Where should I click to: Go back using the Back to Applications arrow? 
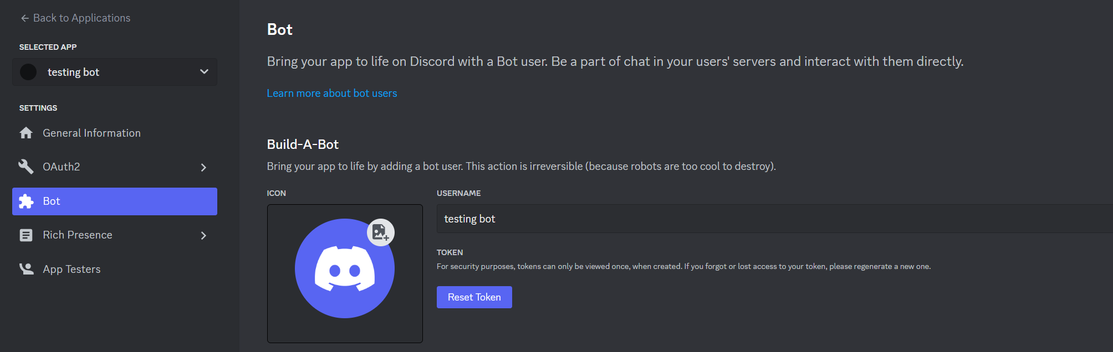click(25, 18)
